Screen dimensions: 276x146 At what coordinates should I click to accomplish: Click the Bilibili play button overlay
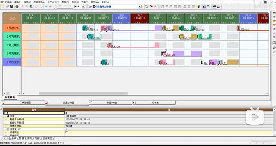tap(255, 117)
